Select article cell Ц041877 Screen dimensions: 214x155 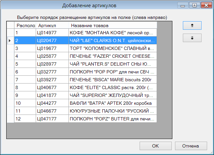point(52,95)
